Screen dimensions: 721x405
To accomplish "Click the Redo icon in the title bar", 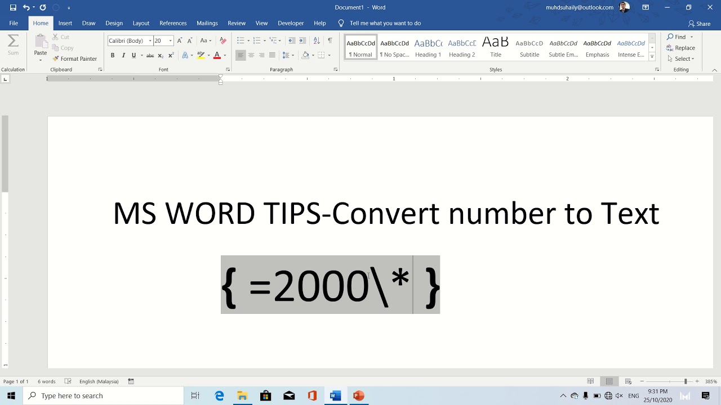I will click(x=43, y=7).
